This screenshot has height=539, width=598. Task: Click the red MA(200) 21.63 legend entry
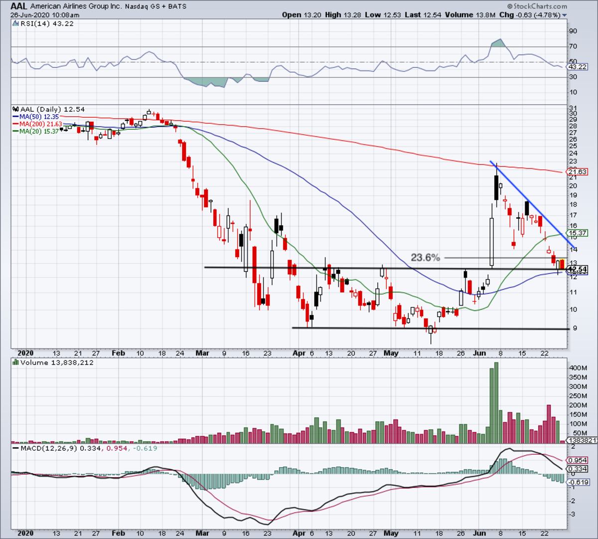tap(37, 124)
